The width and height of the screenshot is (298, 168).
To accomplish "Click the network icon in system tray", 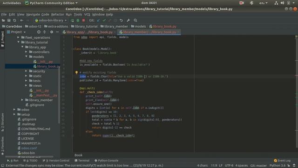I will pyautogui.click(x=276, y=3).
